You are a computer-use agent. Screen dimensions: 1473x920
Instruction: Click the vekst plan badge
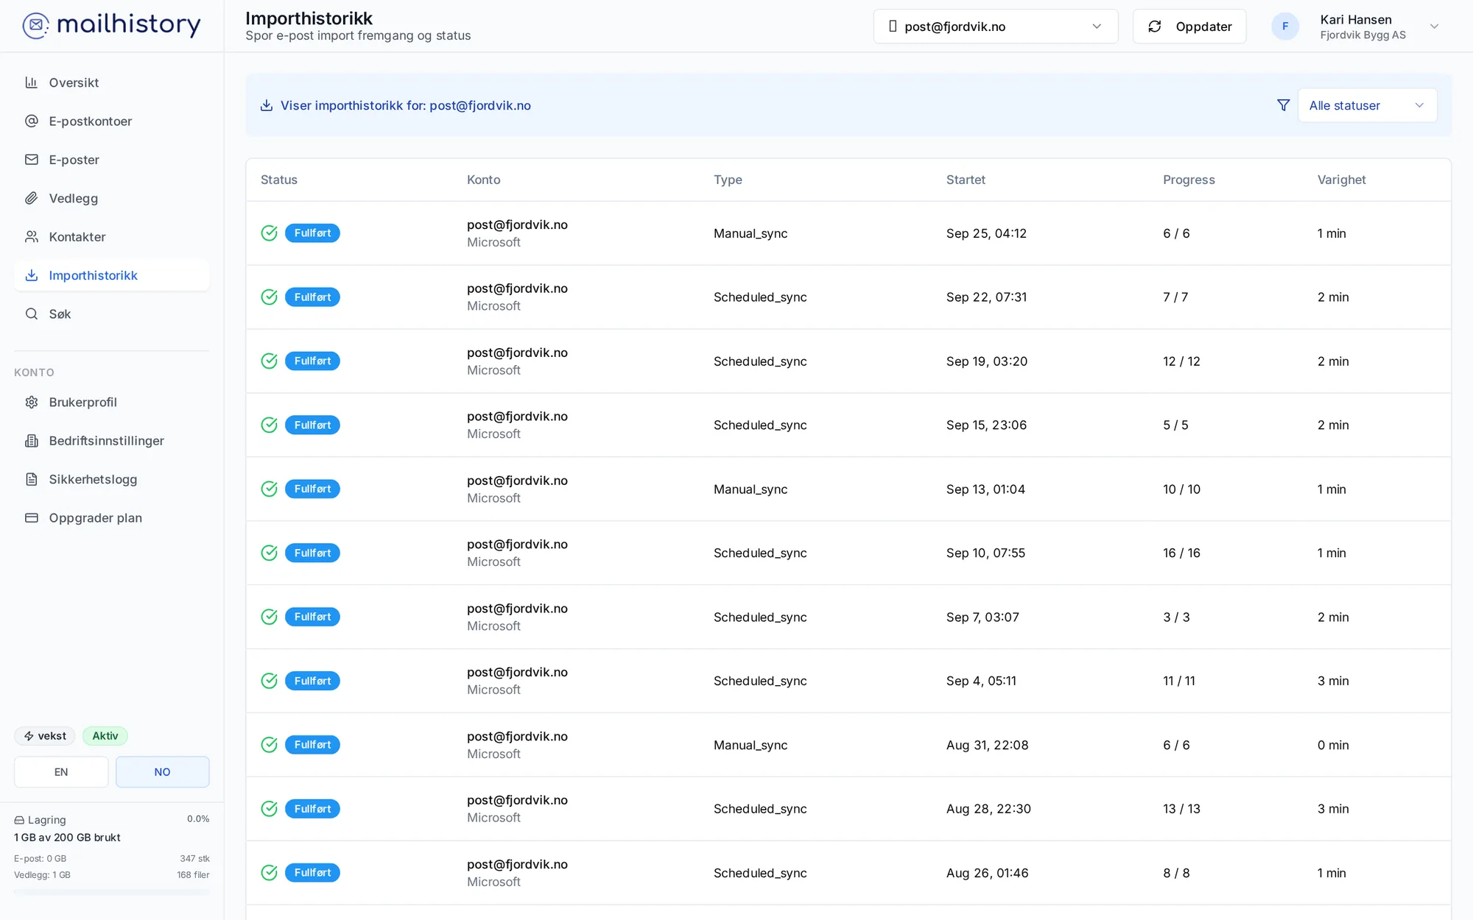click(45, 736)
